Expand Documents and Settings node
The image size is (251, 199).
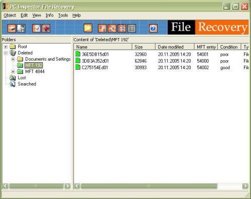[x=13, y=59]
